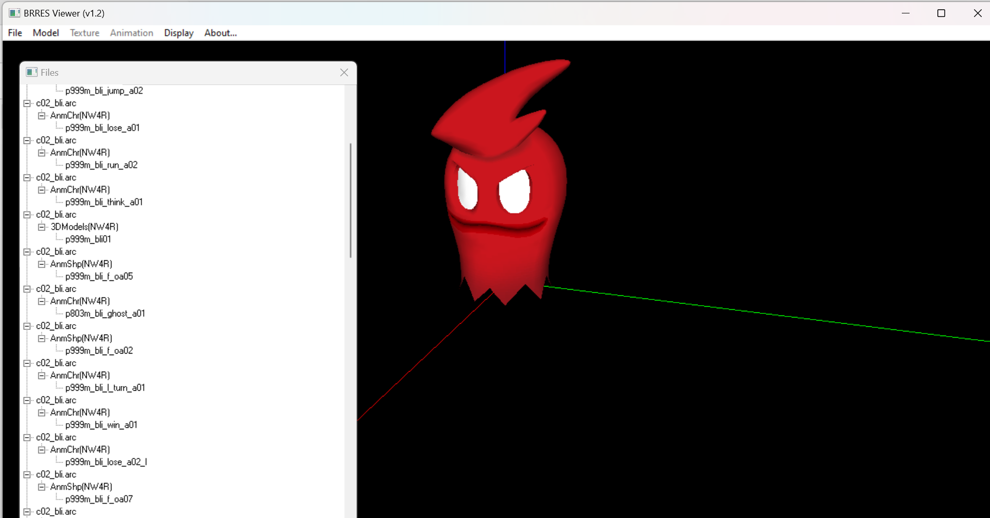The height and width of the screenshot is (518, 990).
Task: Select animation p999m_bli_jump_a02
Action: pyautogui.click(x=104, y=91)
